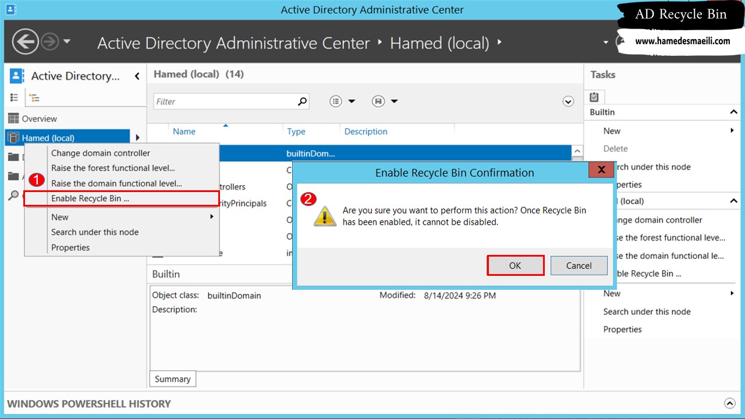Switch navigation pane to tree view icon

(x=34, y=98)
